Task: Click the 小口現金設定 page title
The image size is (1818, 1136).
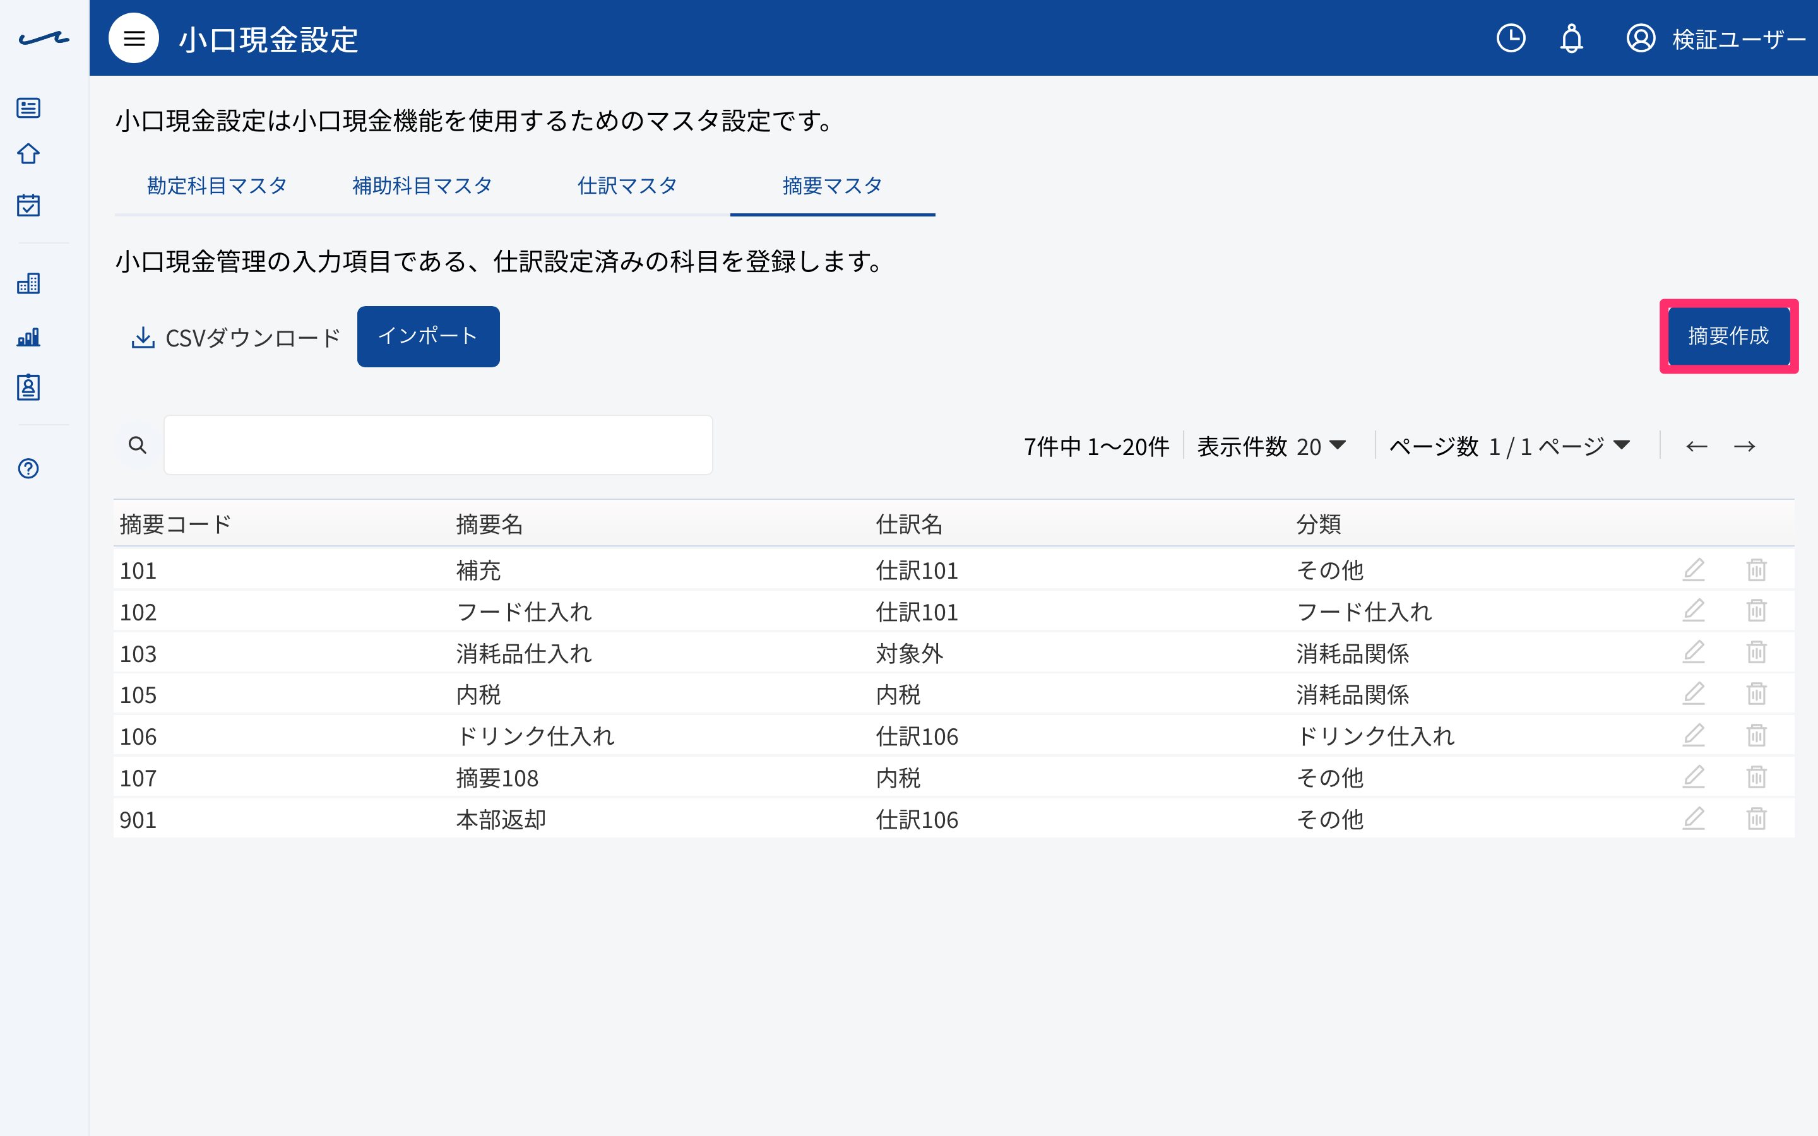Action: (x=268, y=39)
